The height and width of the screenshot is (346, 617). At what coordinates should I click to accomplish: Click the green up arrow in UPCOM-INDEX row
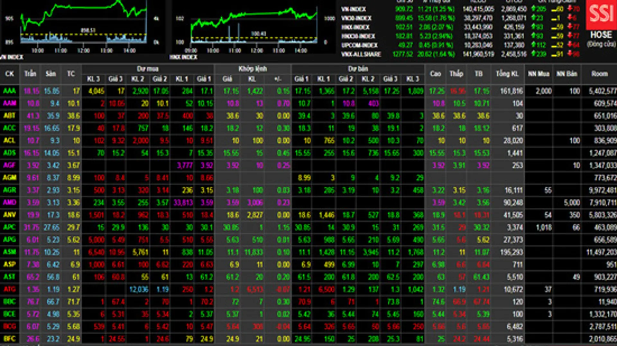533,45
